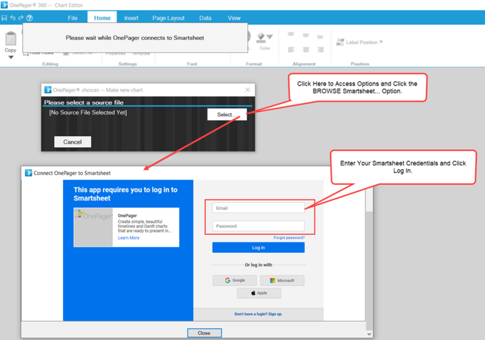Click the Email input field
This screenshot has height=340, width=485.
click(x=258, y=208)
